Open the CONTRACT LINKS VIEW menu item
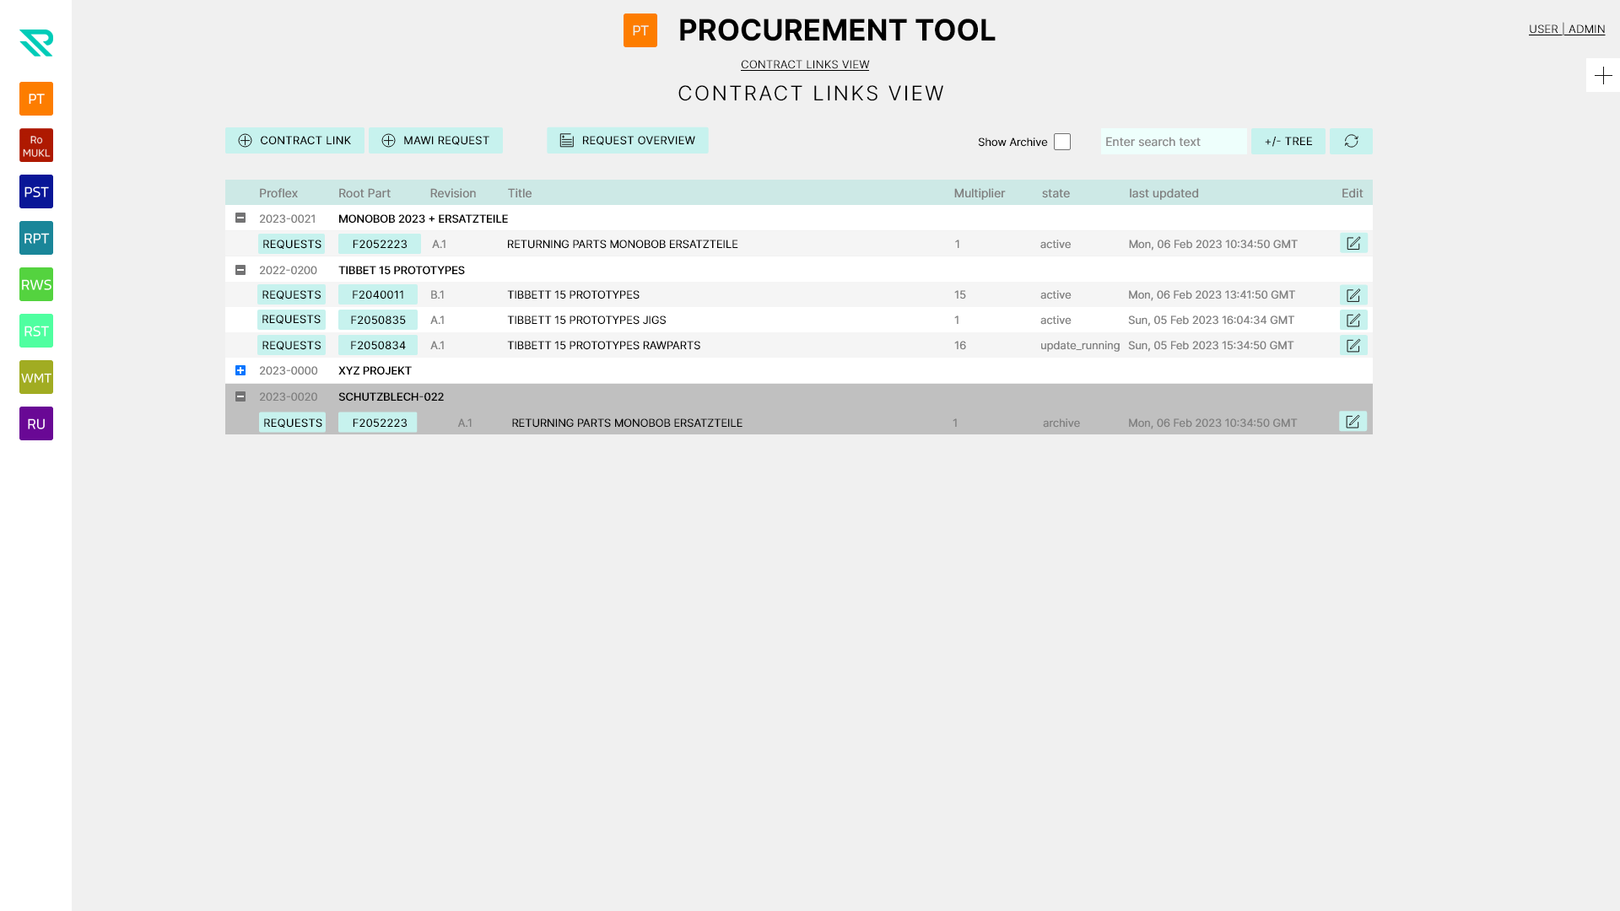1620x911 pixels. [804, 64]
